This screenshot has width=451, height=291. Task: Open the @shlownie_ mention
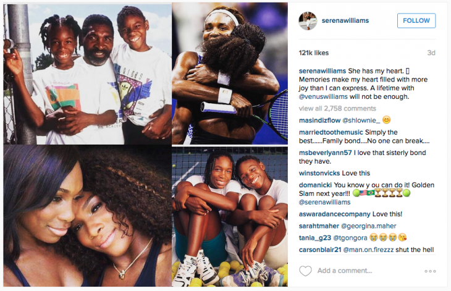click(x=361, y=120)
